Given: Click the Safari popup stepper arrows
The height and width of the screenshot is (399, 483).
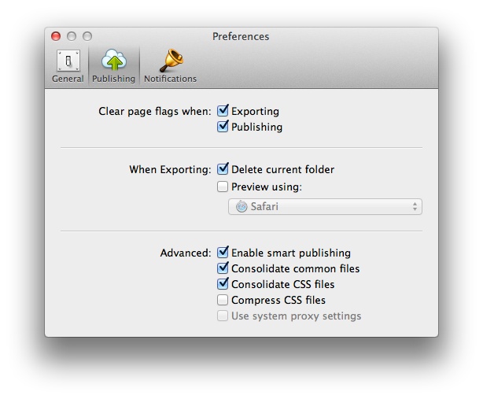Looking at the screenshot, I should (415, 206).
